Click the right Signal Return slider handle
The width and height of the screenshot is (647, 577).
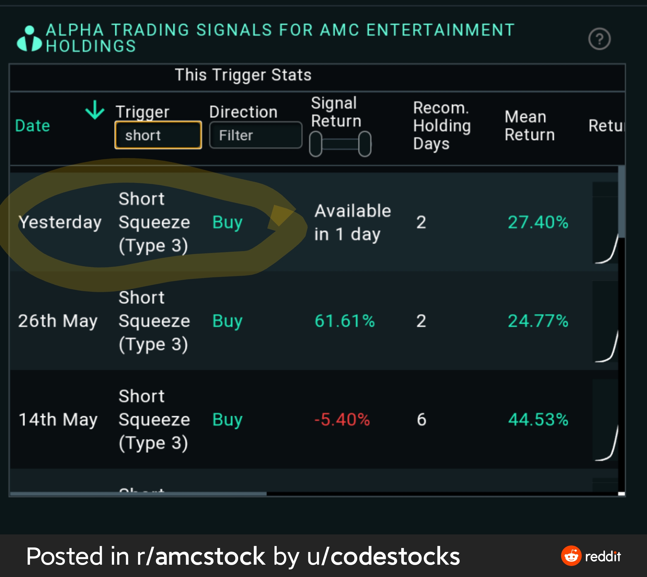click(x=365, y=144)
